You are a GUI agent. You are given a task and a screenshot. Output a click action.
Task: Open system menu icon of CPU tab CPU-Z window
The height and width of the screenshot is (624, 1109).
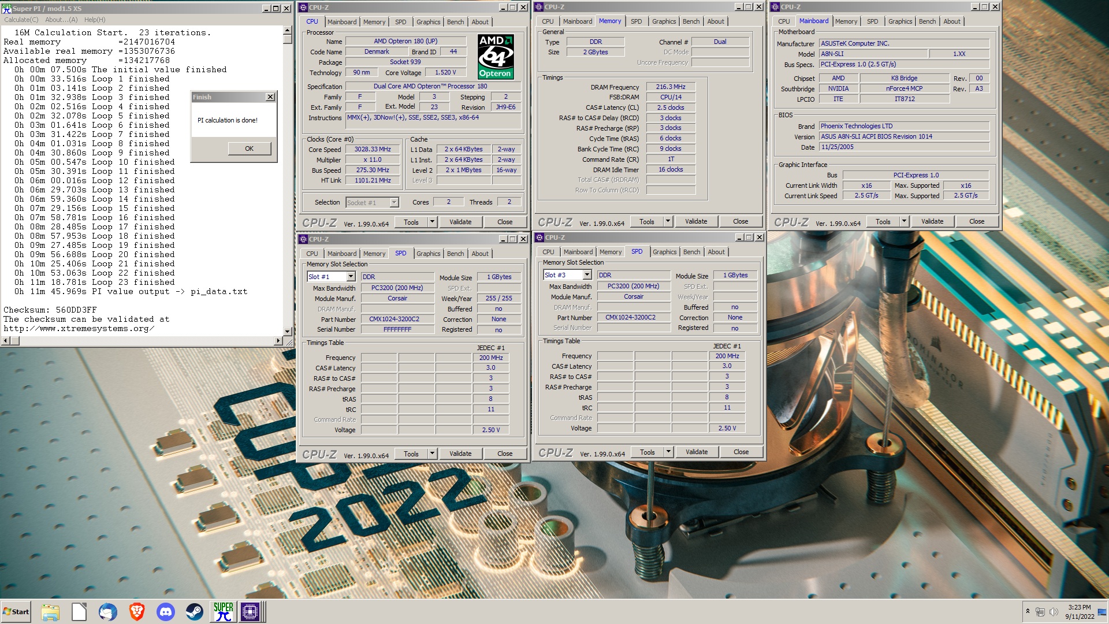pos(303,8)
